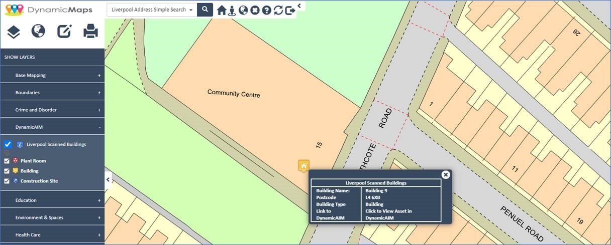Viewport: 611px width, 245px height.
Task: Click 'Click to View Asset in DynamicAIM' link
Action: click(388, 214)
